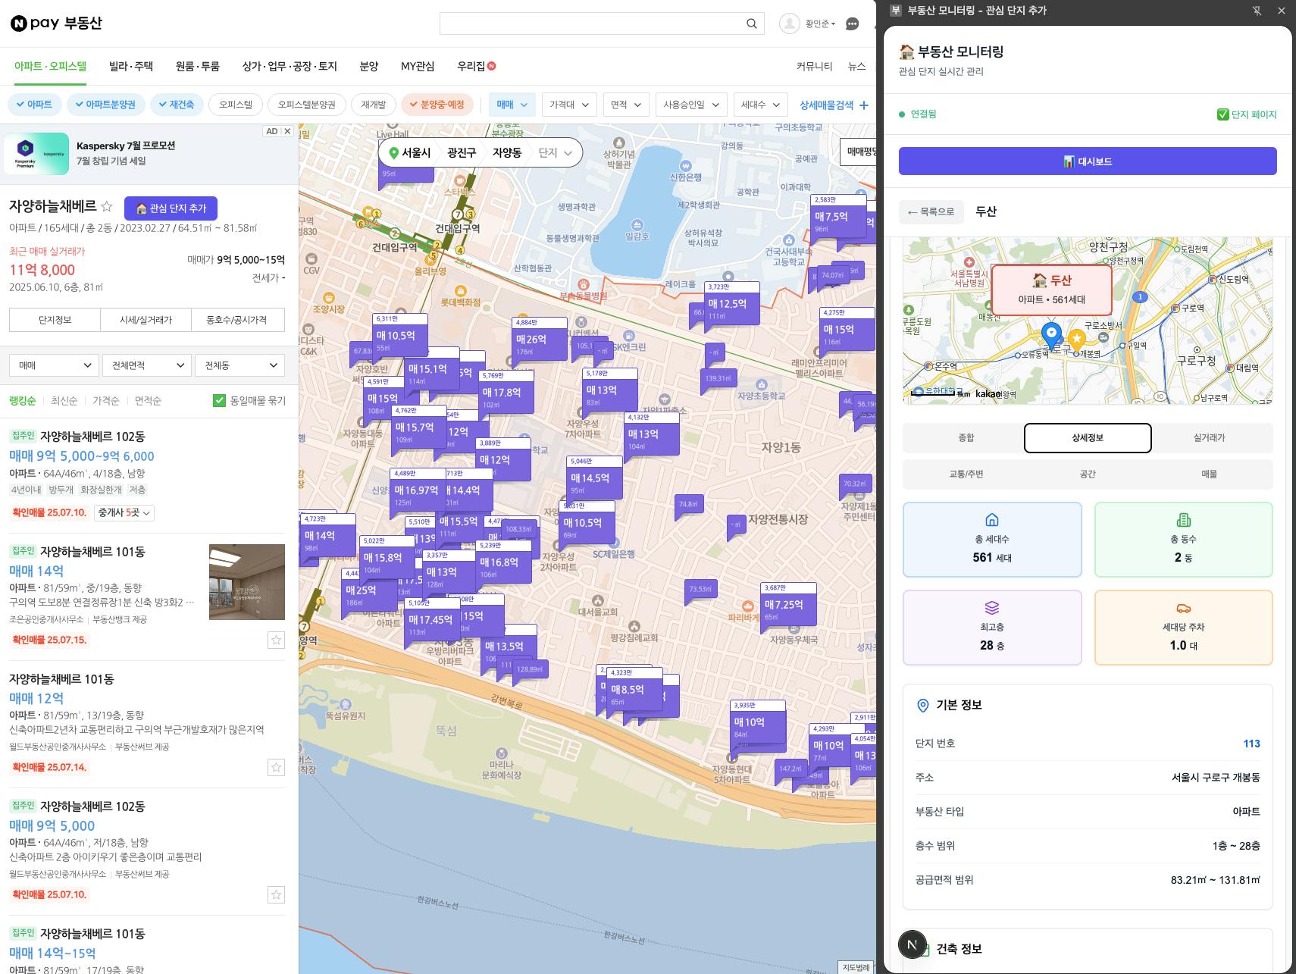This screenshot has height=974, width=1296.
Task: Open the 세대수 dropdown
Action: coord(761,105)
